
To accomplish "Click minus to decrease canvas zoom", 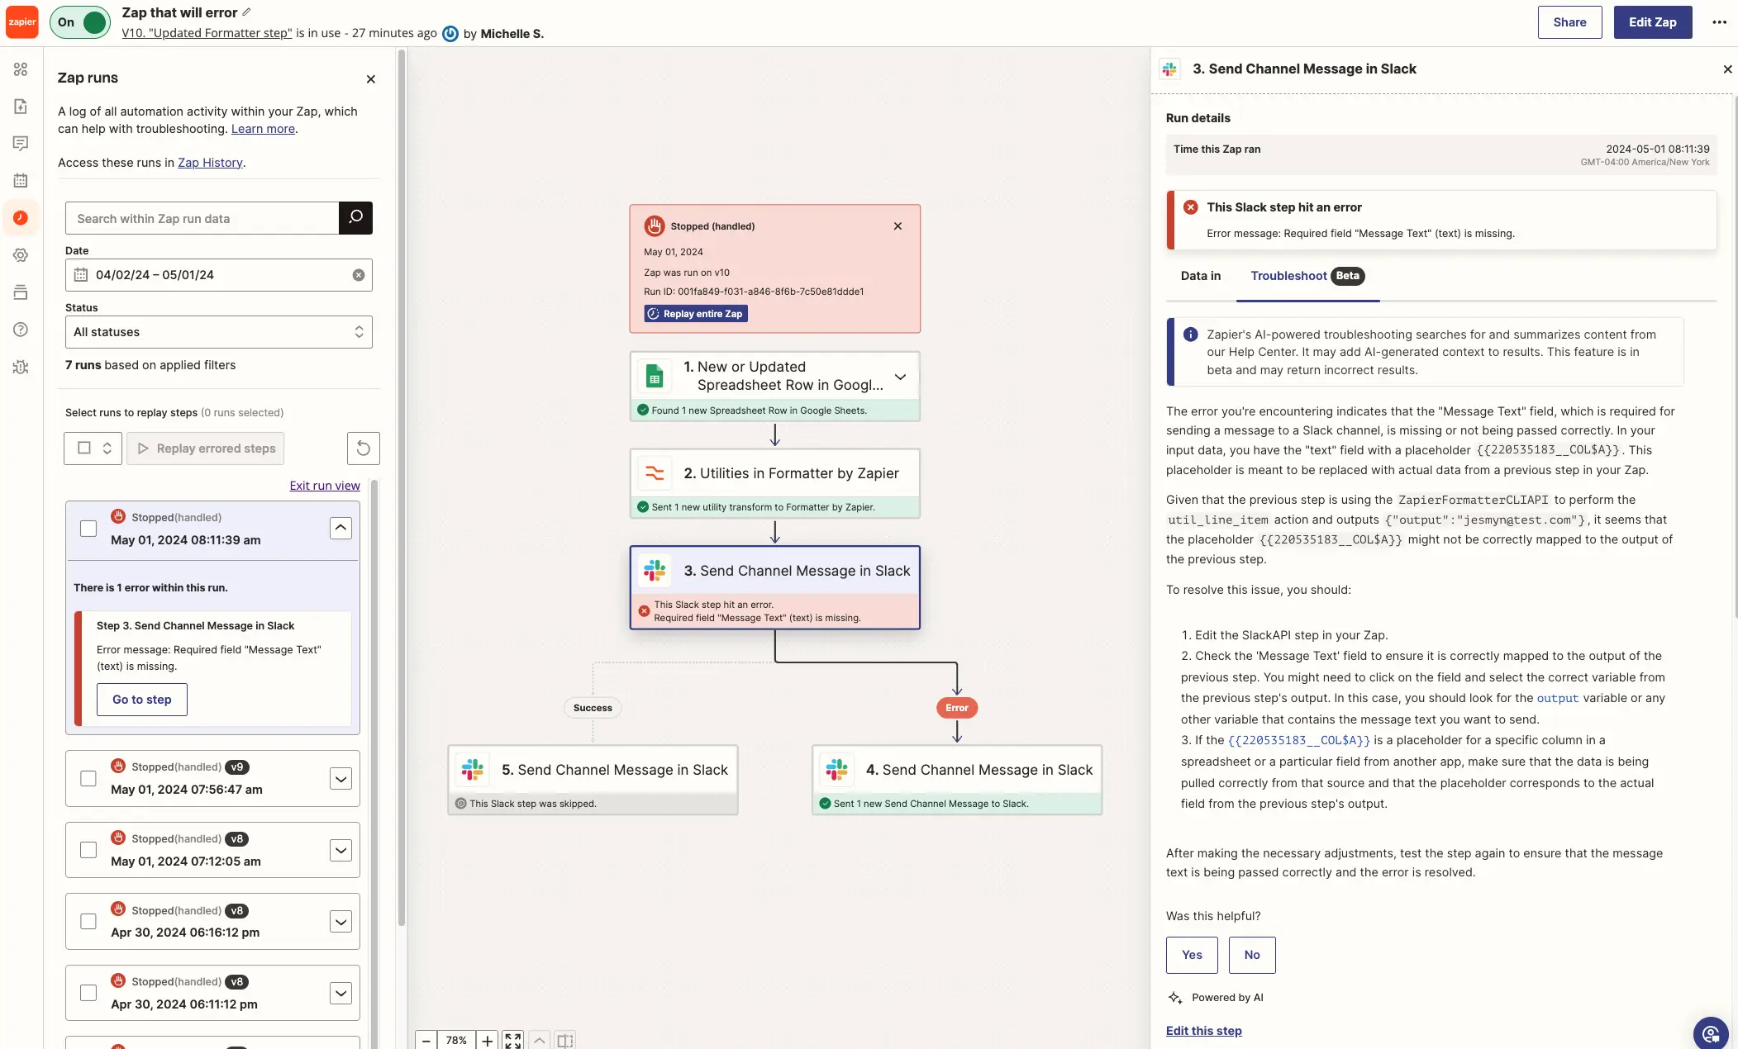I will coord(426,1040).
